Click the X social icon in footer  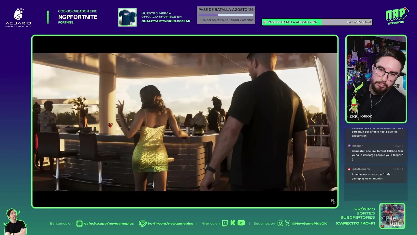pos(287,224)
